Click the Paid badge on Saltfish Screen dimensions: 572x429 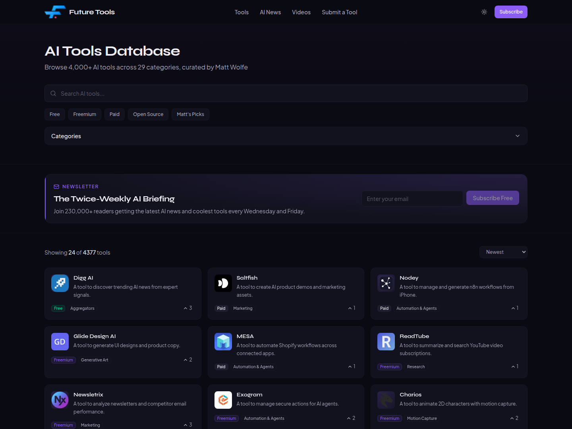[x=221, y=308]
